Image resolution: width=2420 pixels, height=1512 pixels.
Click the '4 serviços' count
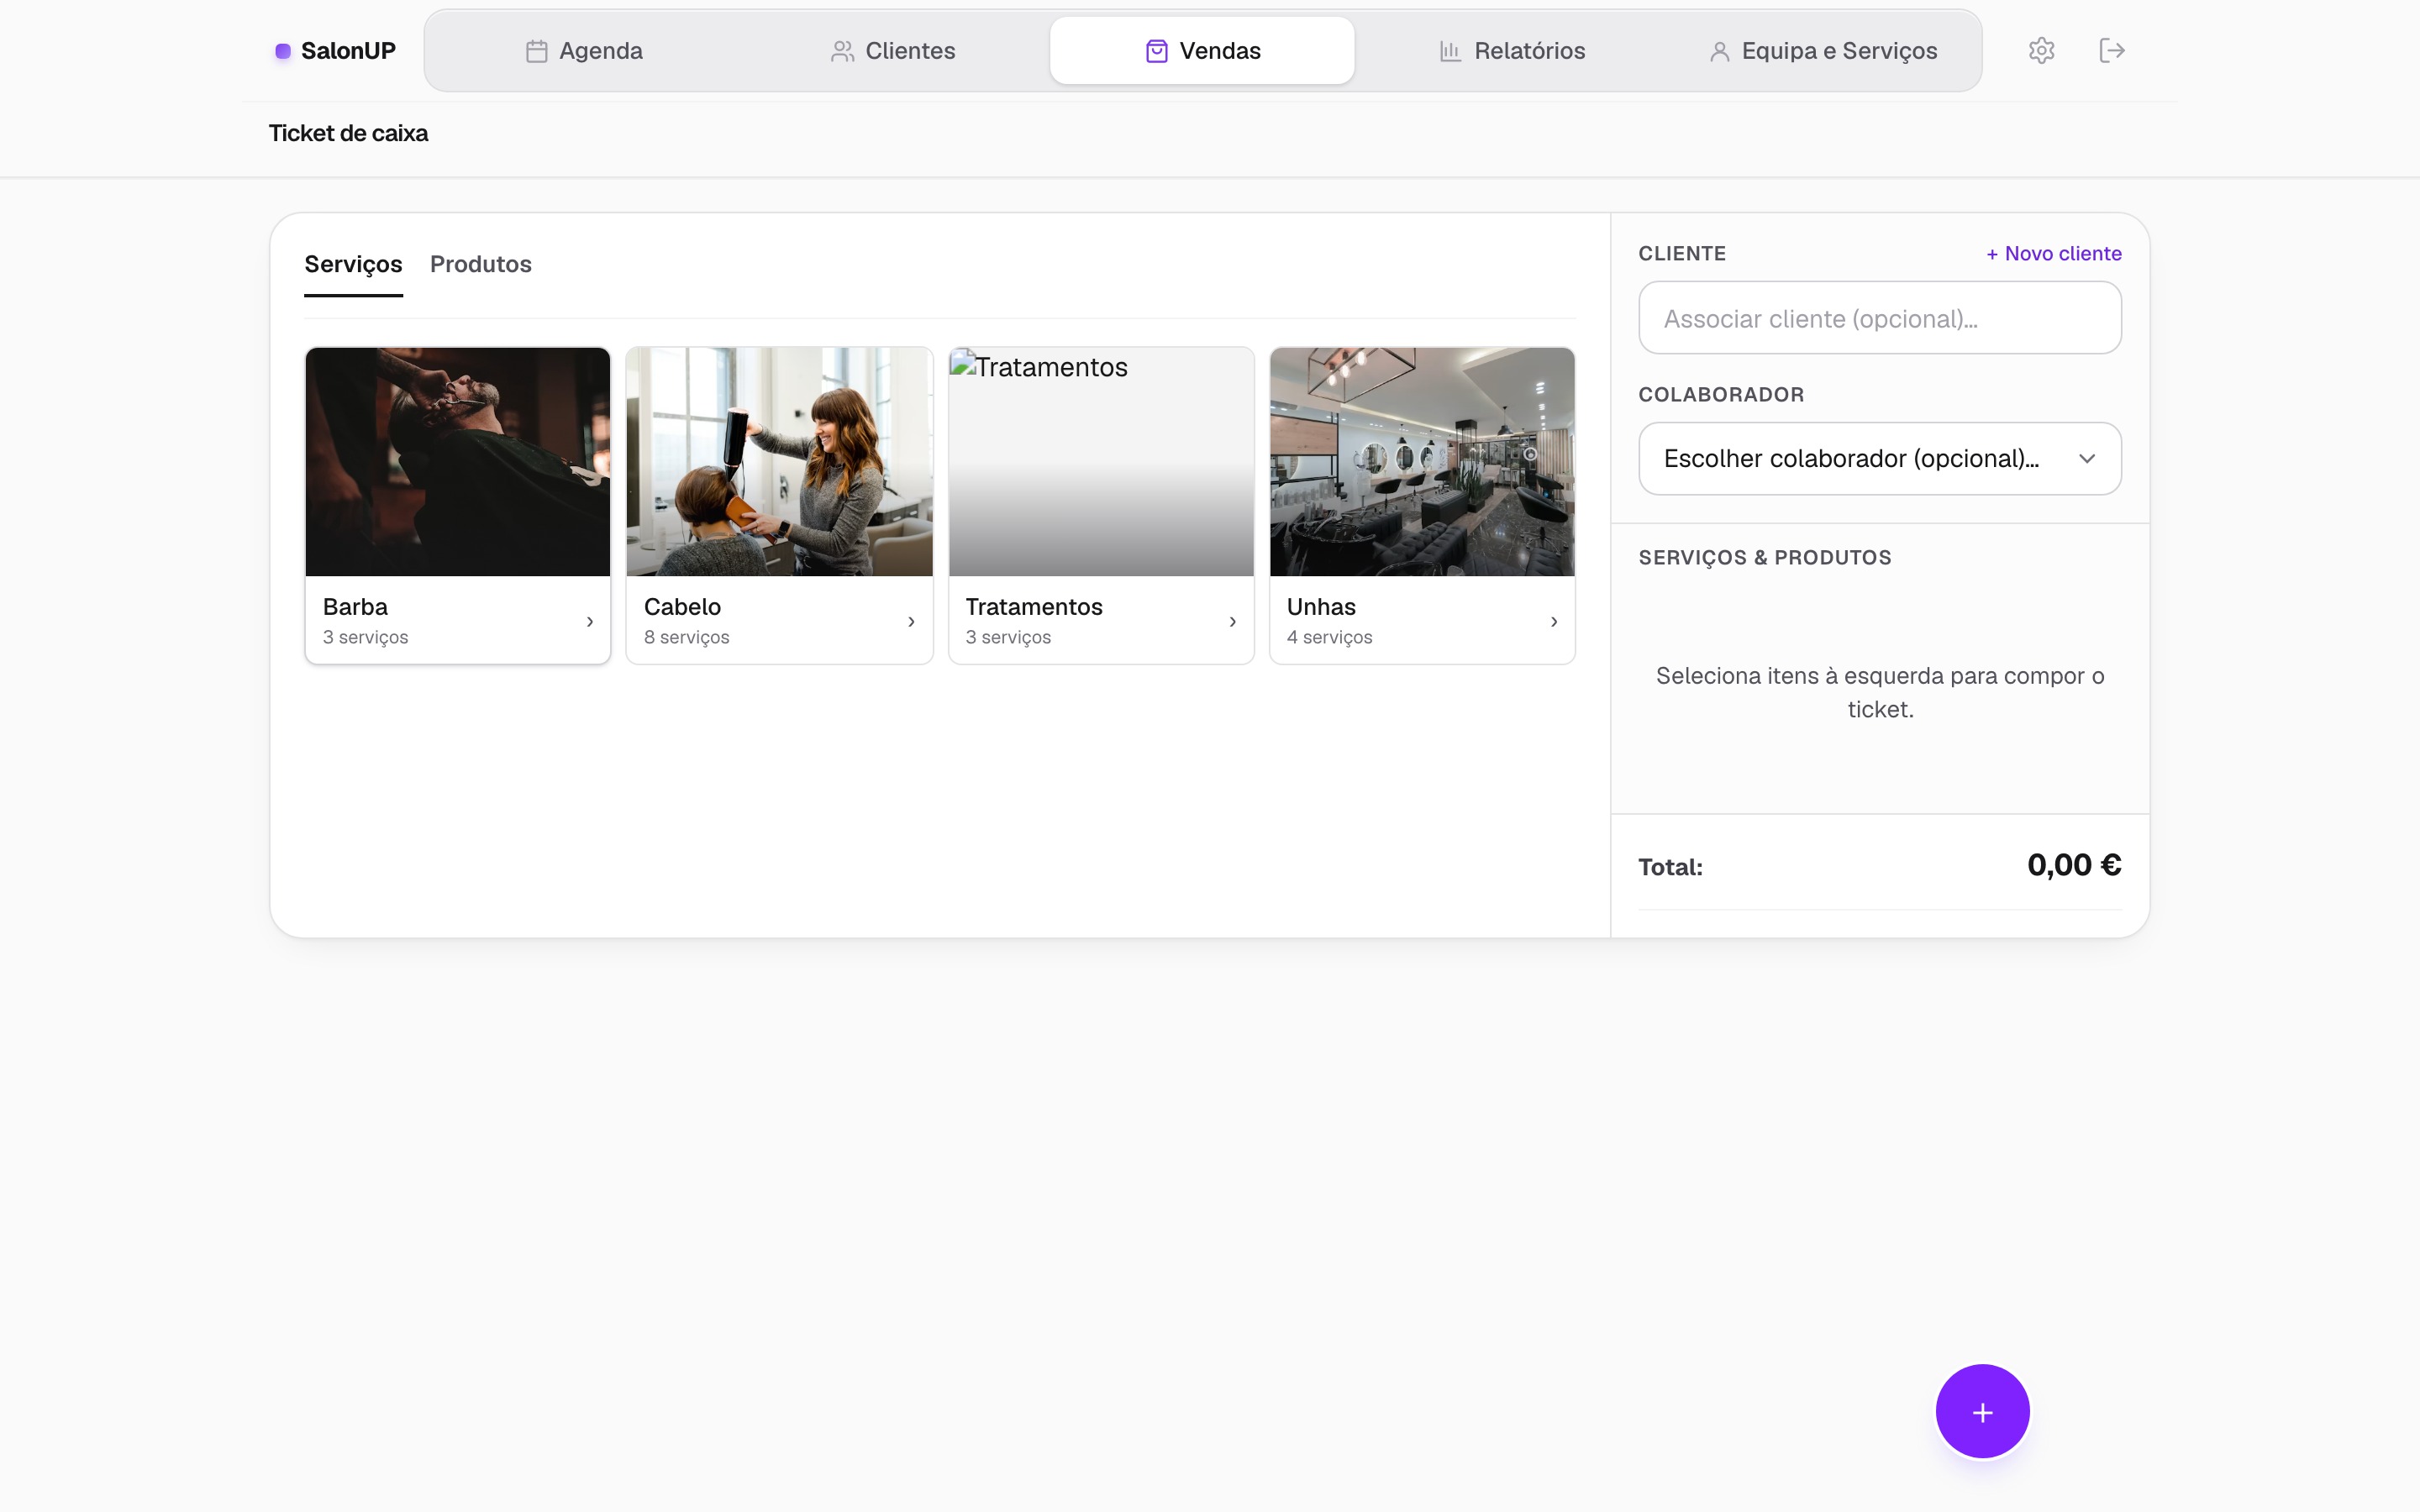(1329, 638)
